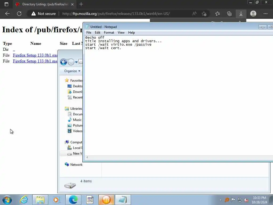Open Edge Settings and more menu
Image resolution: width=273 pixels, height=205 pixels.
coord(265,14)
